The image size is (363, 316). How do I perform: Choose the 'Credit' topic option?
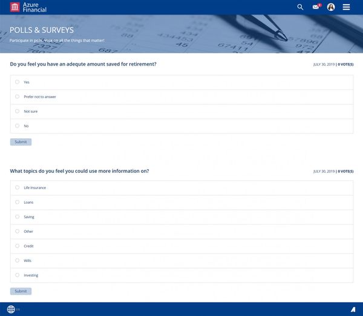18,246
